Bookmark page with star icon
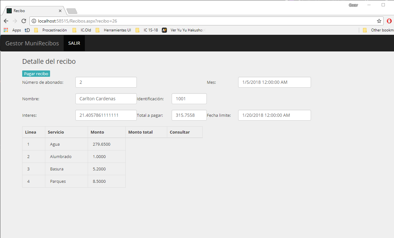The image size is (394, 238). point(379,21)
